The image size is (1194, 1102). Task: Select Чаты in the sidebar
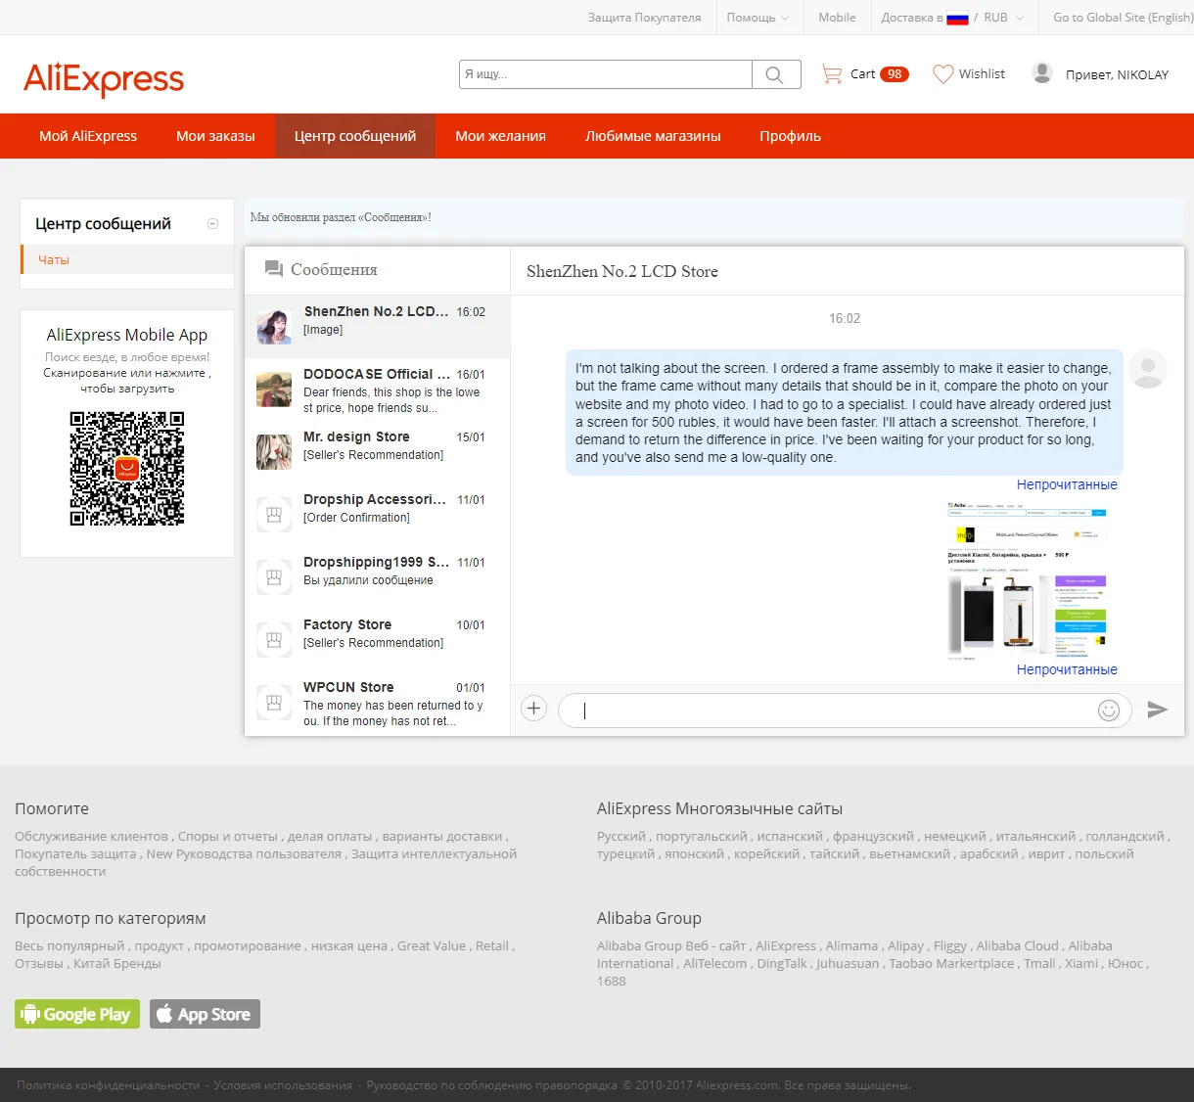tap(127, 259)
